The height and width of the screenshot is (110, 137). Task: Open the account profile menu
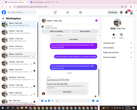pos(132,12)
